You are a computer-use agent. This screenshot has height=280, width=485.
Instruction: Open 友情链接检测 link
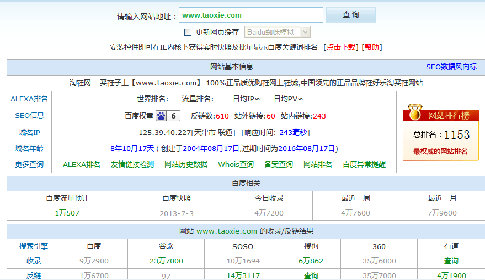132,164
